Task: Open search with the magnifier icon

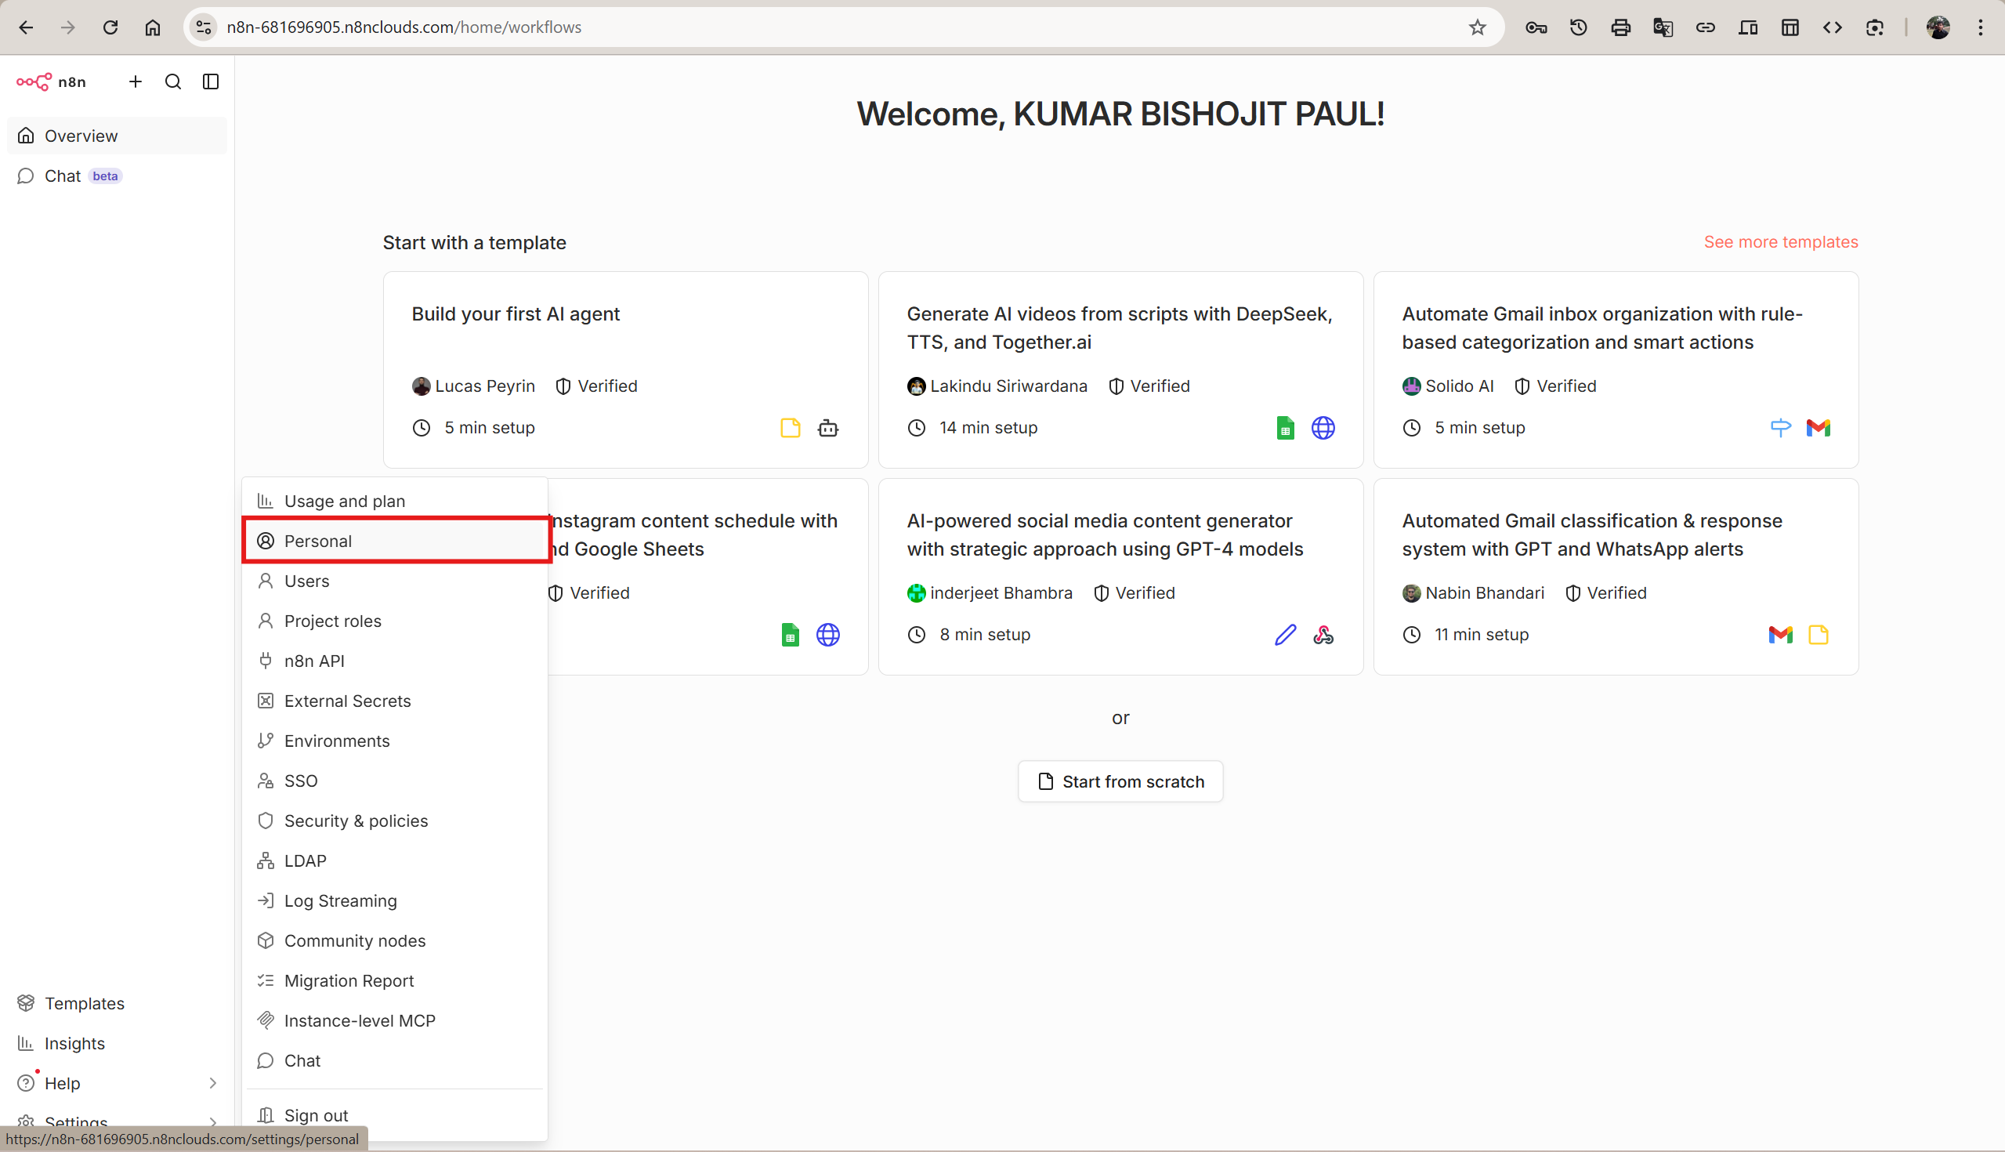Action: pyautogui.click(x=173, y=82)
